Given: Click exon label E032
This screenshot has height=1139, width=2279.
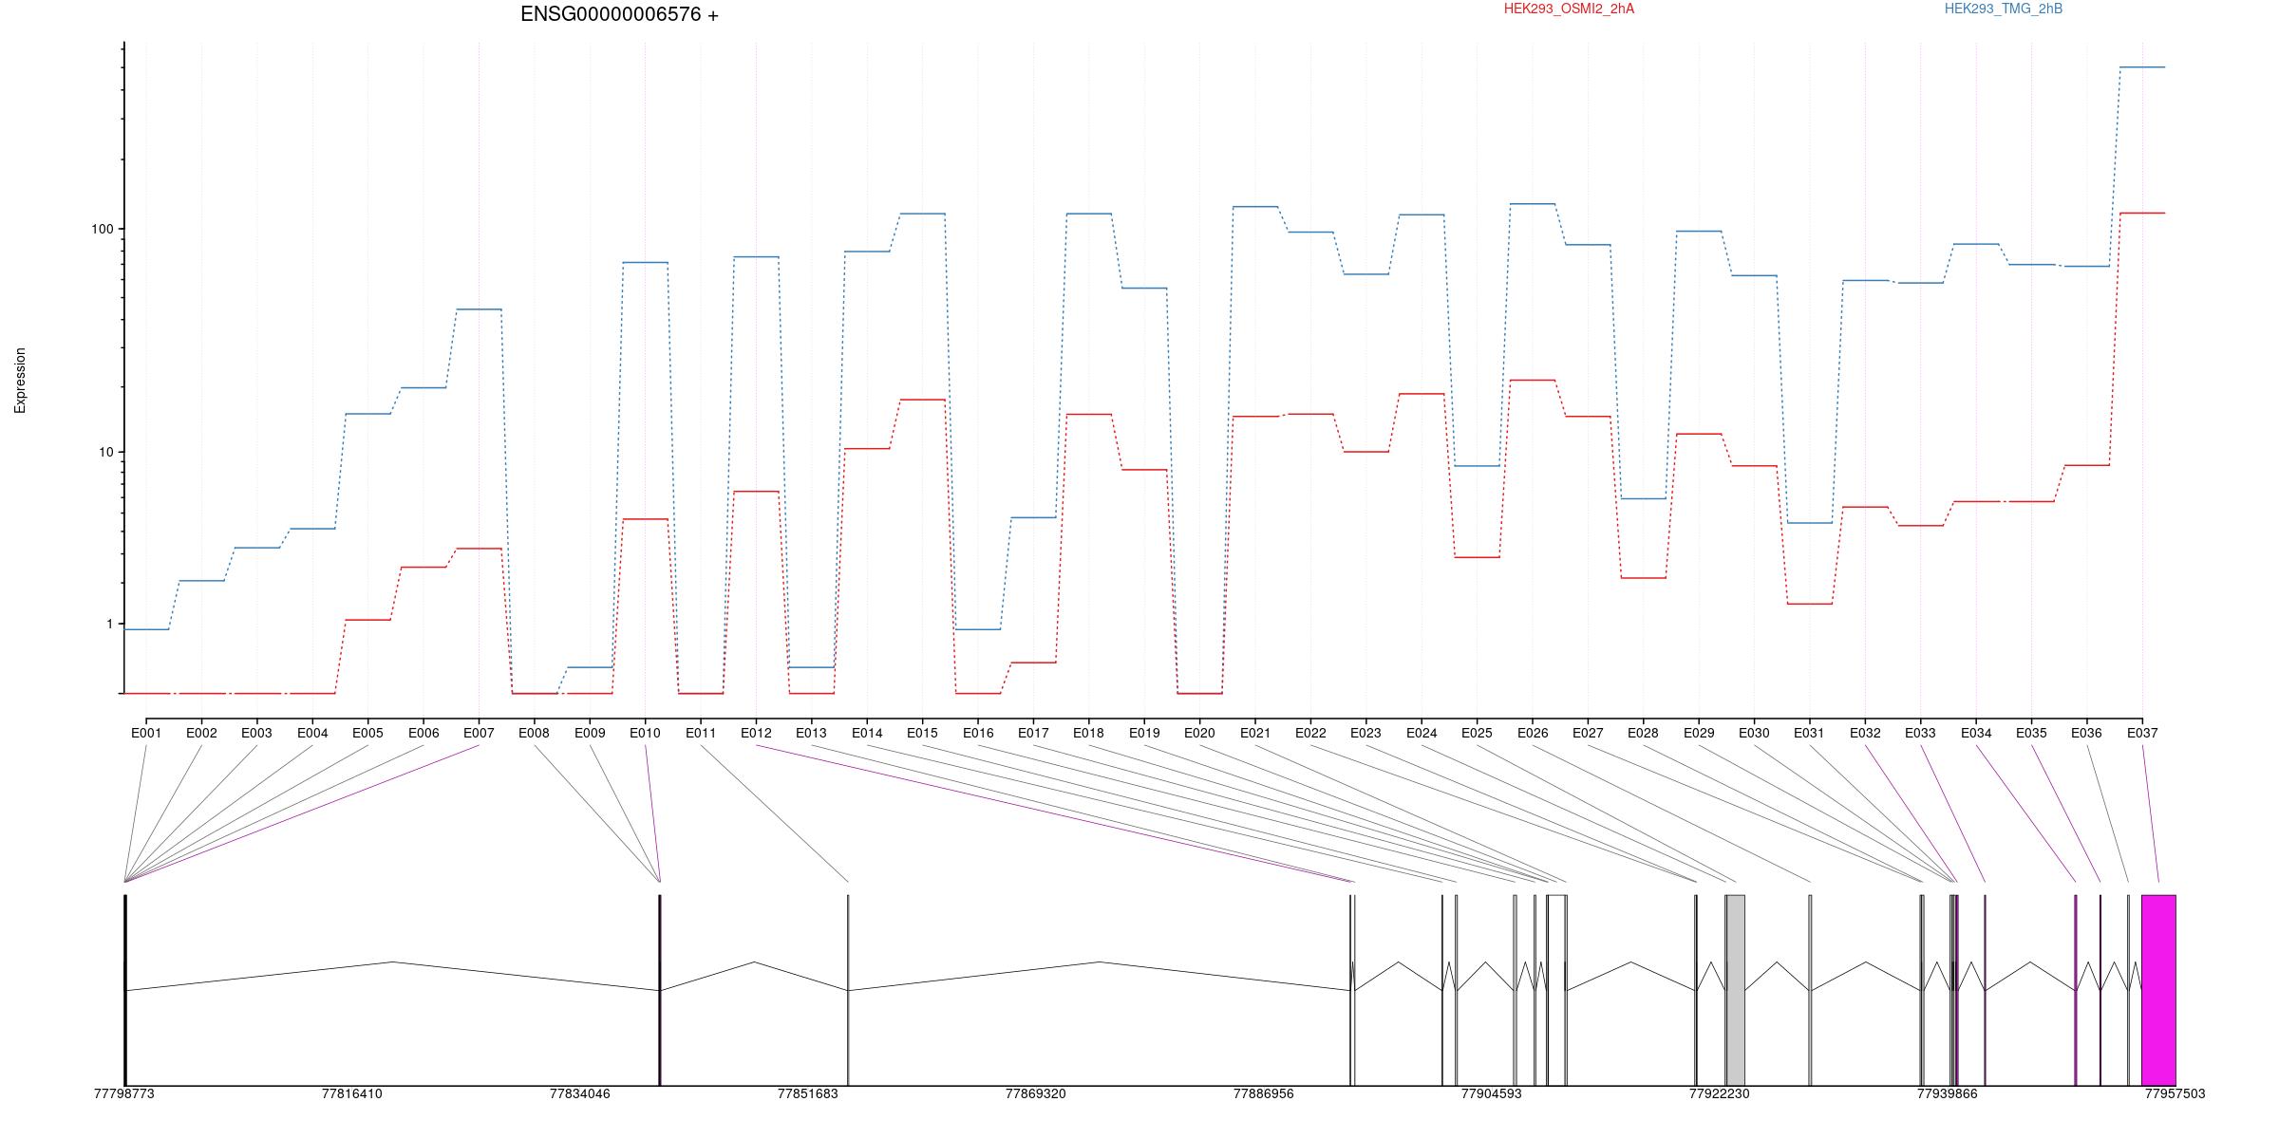Looking at the screenshot, I should 1865,733.
